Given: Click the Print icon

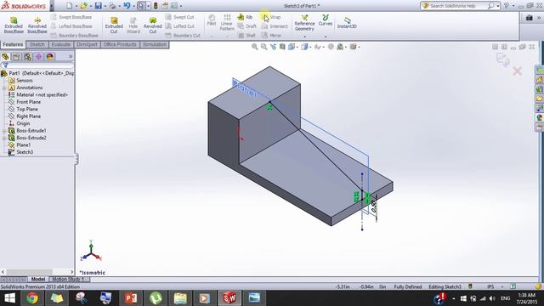Looking at the screenshot, I should [x=112, y=6].
